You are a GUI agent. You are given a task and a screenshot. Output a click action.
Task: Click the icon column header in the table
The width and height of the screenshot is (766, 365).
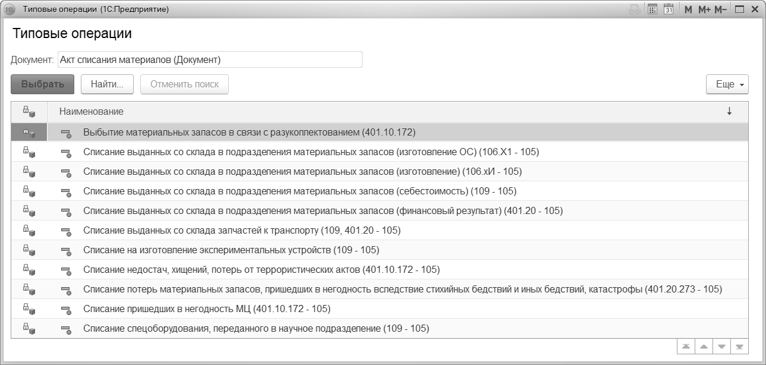pyautogui.click(x=29, y=111)
